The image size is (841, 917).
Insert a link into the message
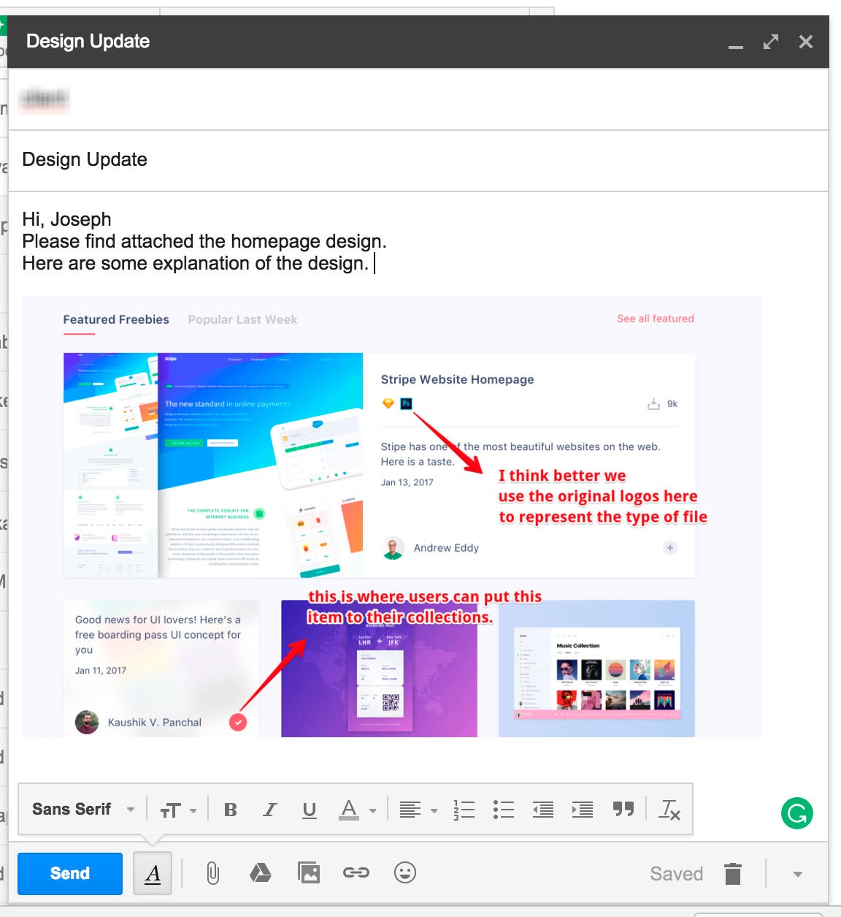click(x=356, y=872)
